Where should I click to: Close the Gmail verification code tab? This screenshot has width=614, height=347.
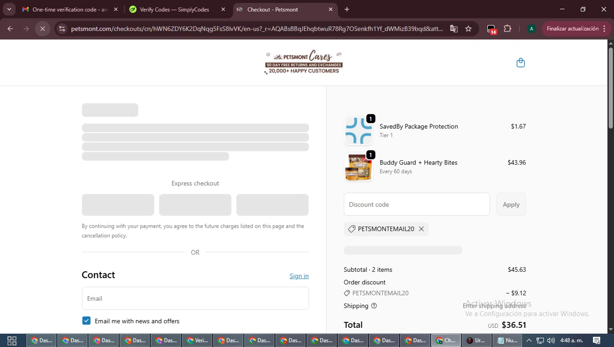coord(116,9)
